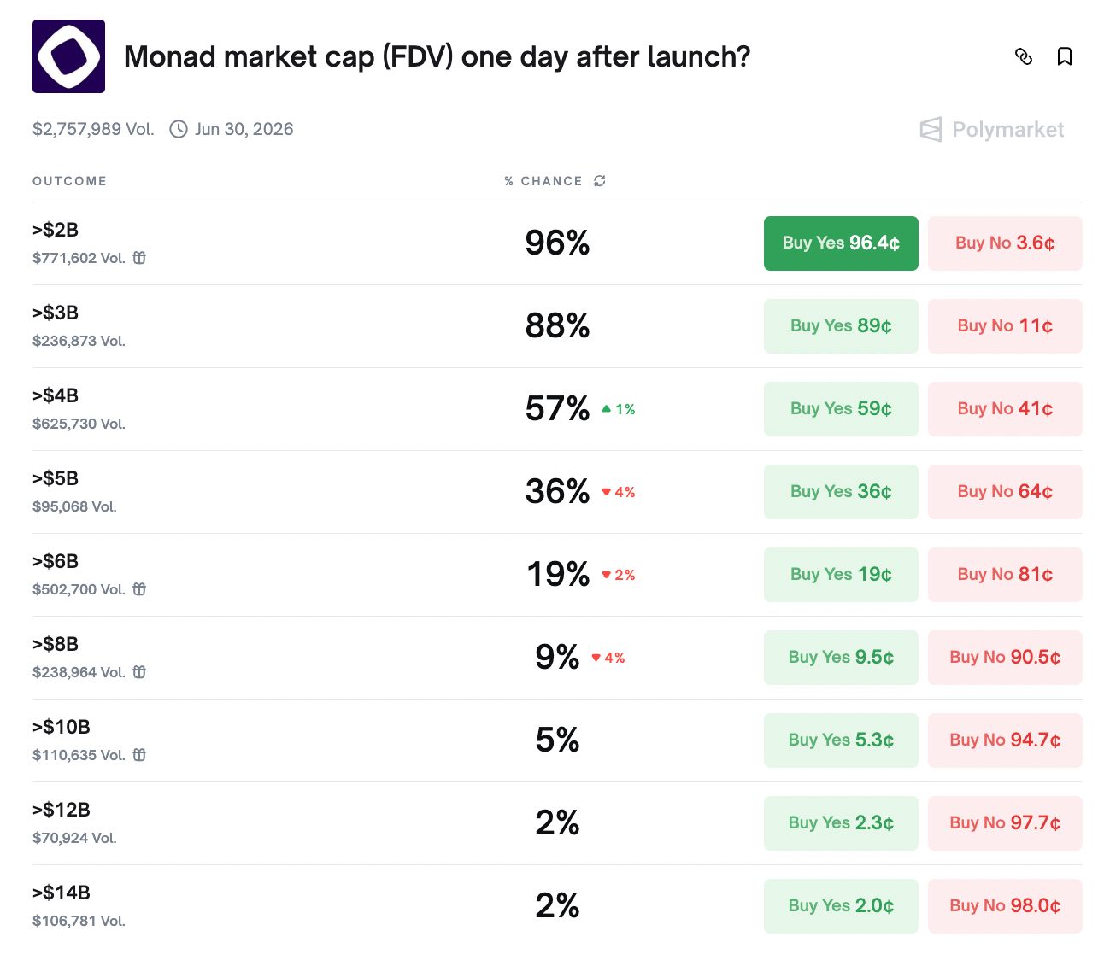The height and width of the screenshot is (960, 1104).
Task: Select Buy Yes 89¢ for >$3B
Action: click(841, 326)
